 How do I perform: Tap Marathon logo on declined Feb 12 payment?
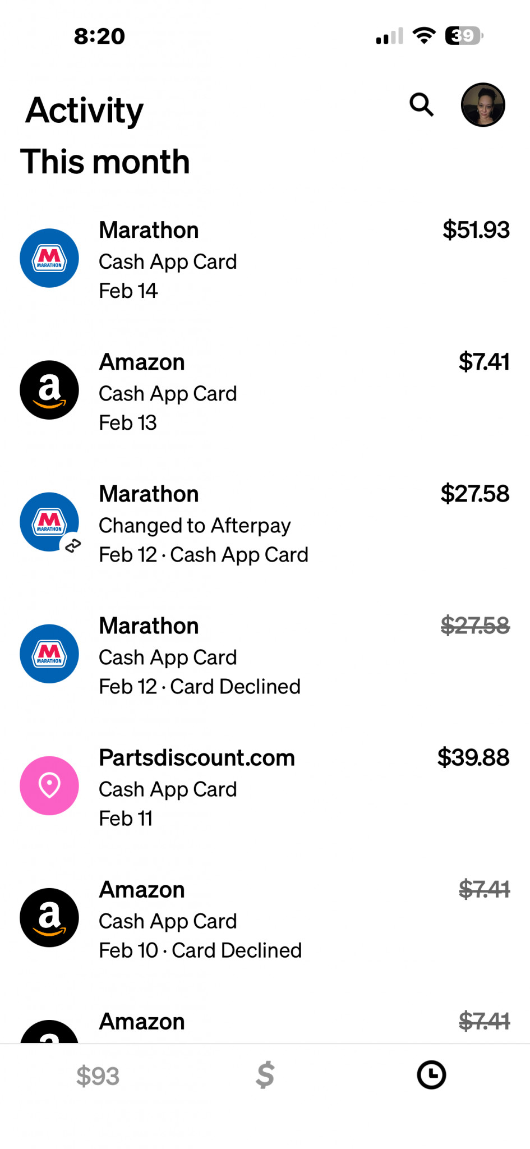[49, 654]
